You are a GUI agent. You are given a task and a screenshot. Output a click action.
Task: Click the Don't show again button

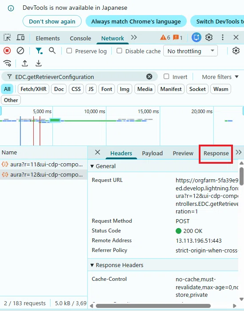[x=52, y=21]
